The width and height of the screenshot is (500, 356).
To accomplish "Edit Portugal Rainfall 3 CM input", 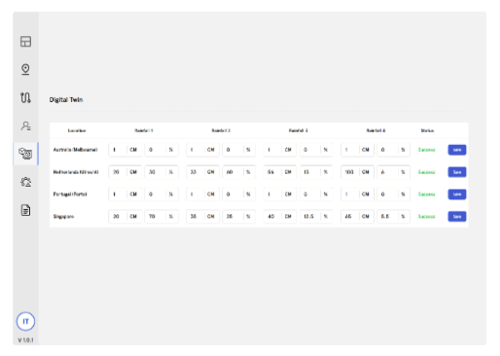I will [x=272, y=195].
